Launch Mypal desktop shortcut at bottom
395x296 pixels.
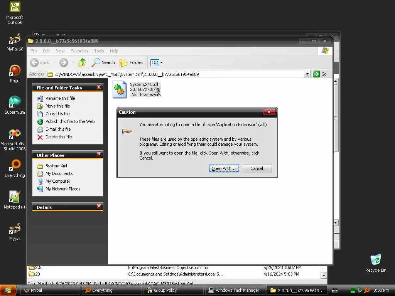[x=15, y=232]
